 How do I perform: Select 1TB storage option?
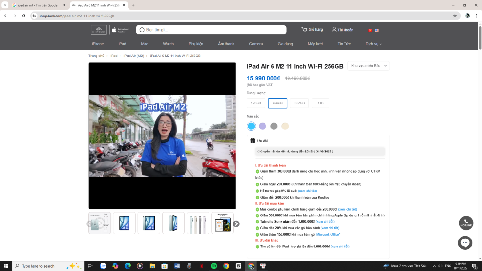point(321,103)
